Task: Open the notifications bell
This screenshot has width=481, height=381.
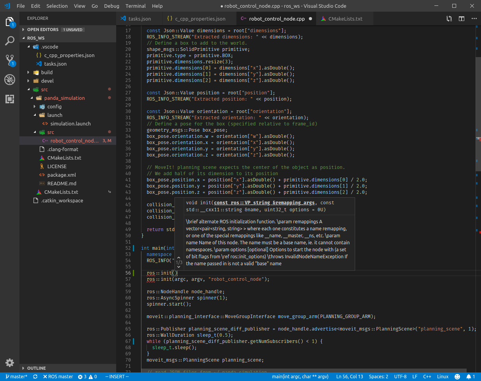Action: (x=471, y=377)
